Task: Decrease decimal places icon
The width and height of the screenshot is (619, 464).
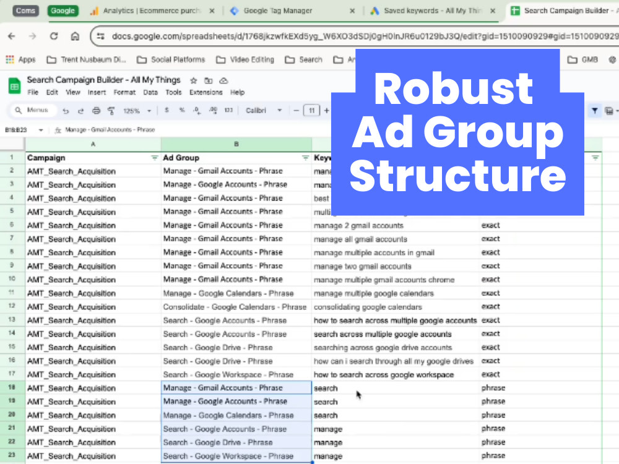Action: (197, 111)
